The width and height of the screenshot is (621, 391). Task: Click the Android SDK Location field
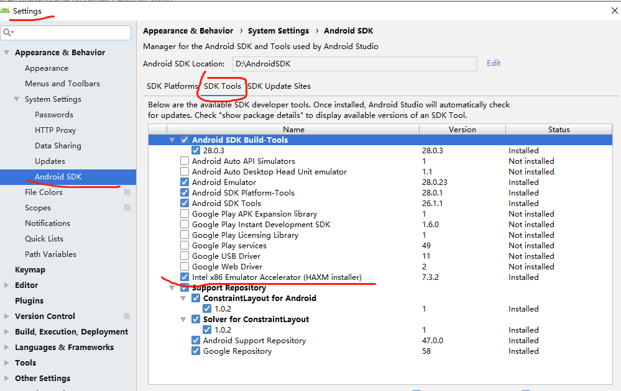[354, 64]
